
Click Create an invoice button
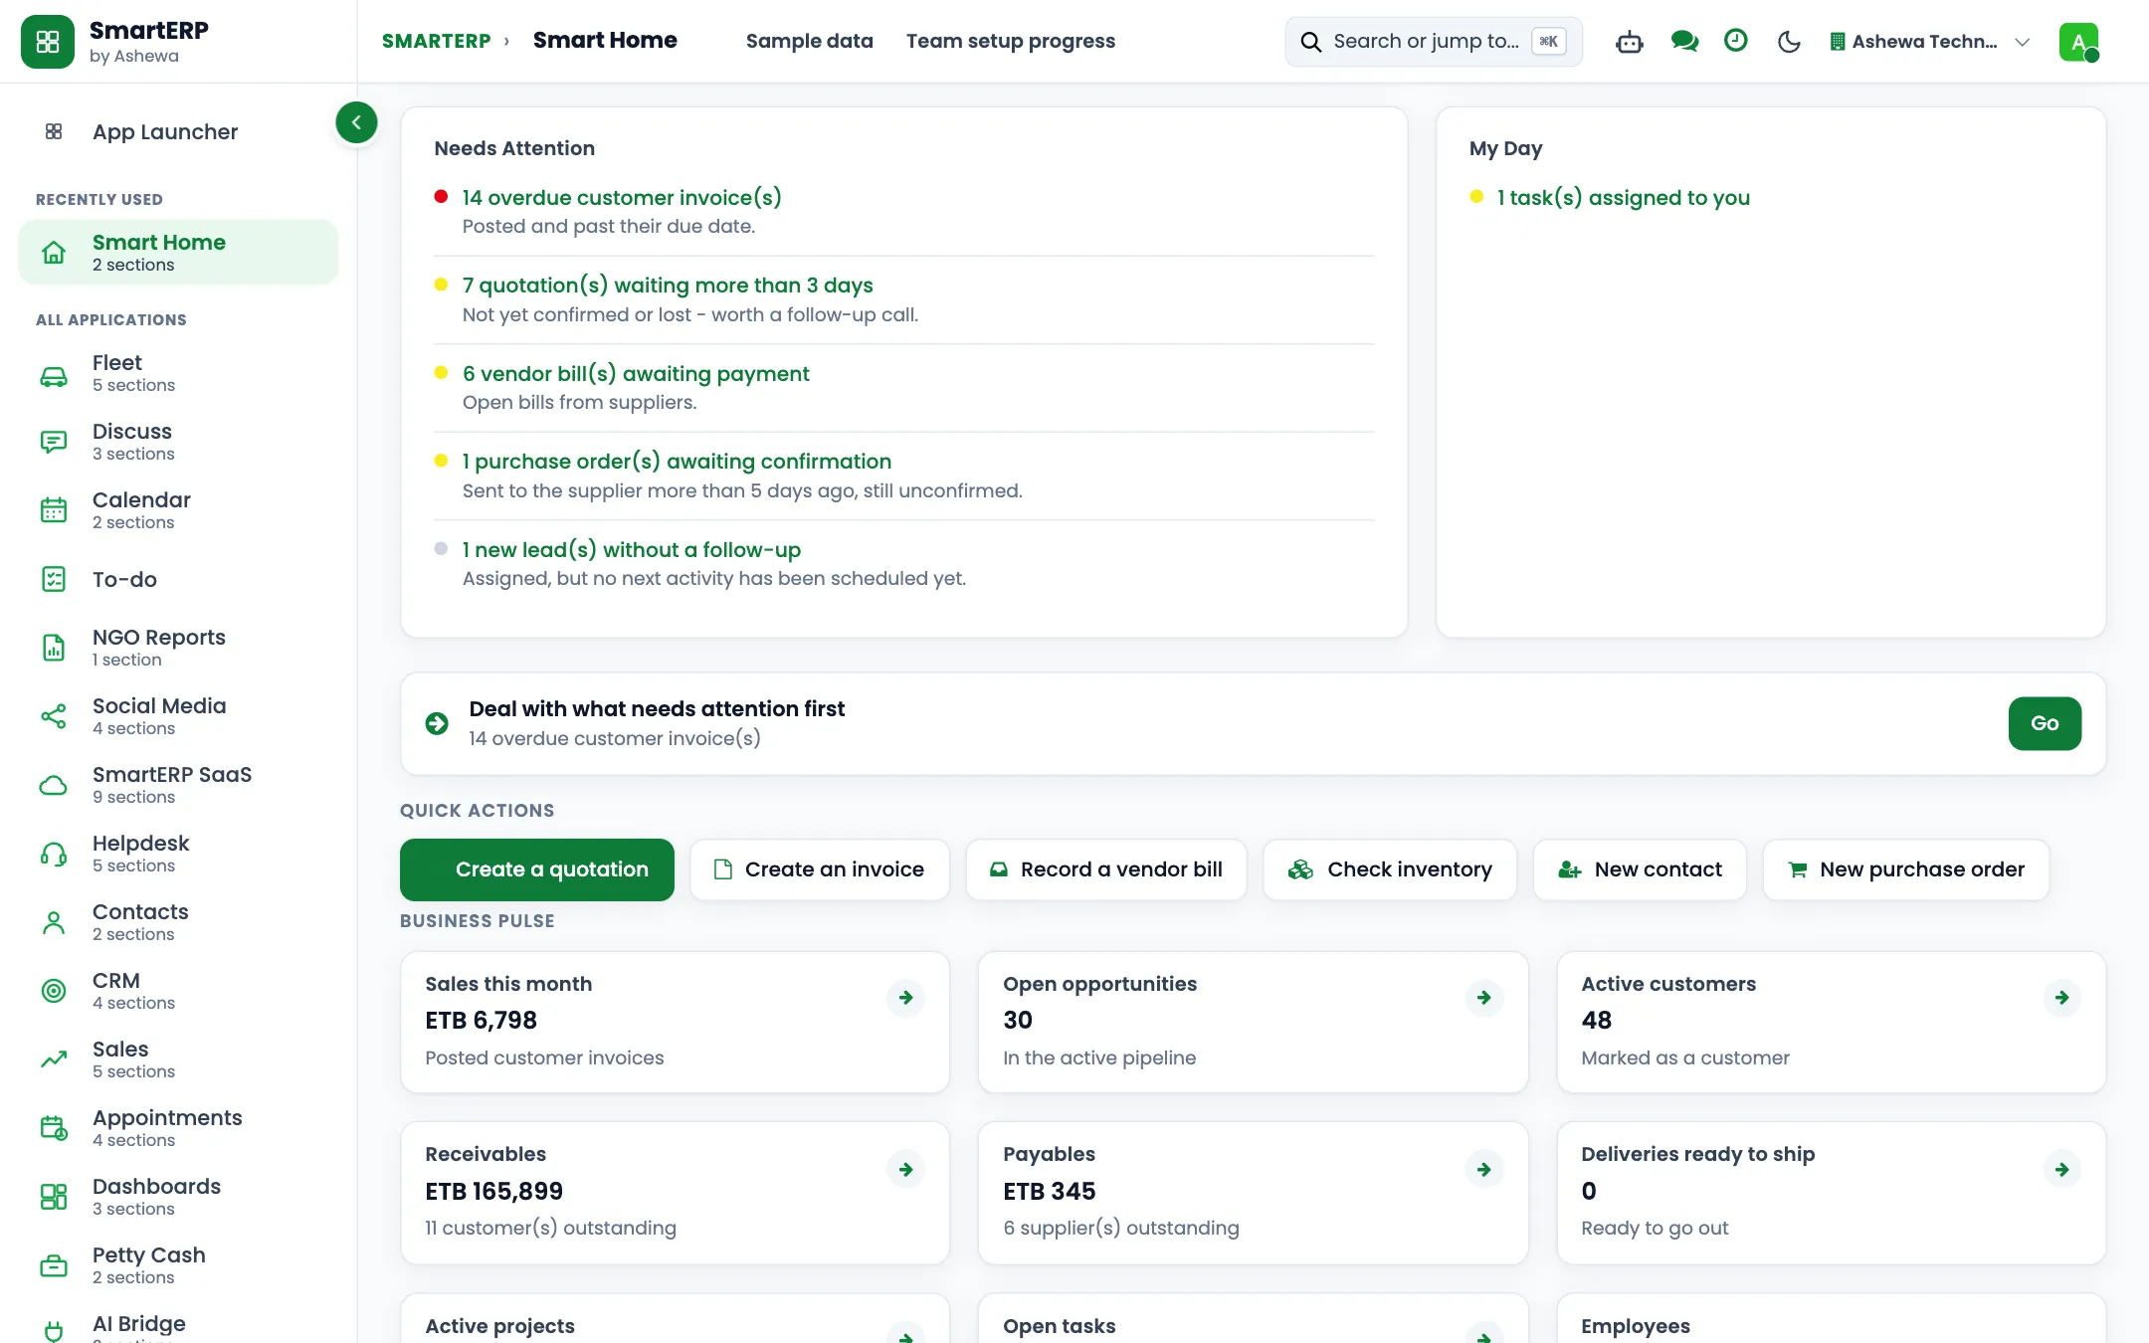click(820, 869)
